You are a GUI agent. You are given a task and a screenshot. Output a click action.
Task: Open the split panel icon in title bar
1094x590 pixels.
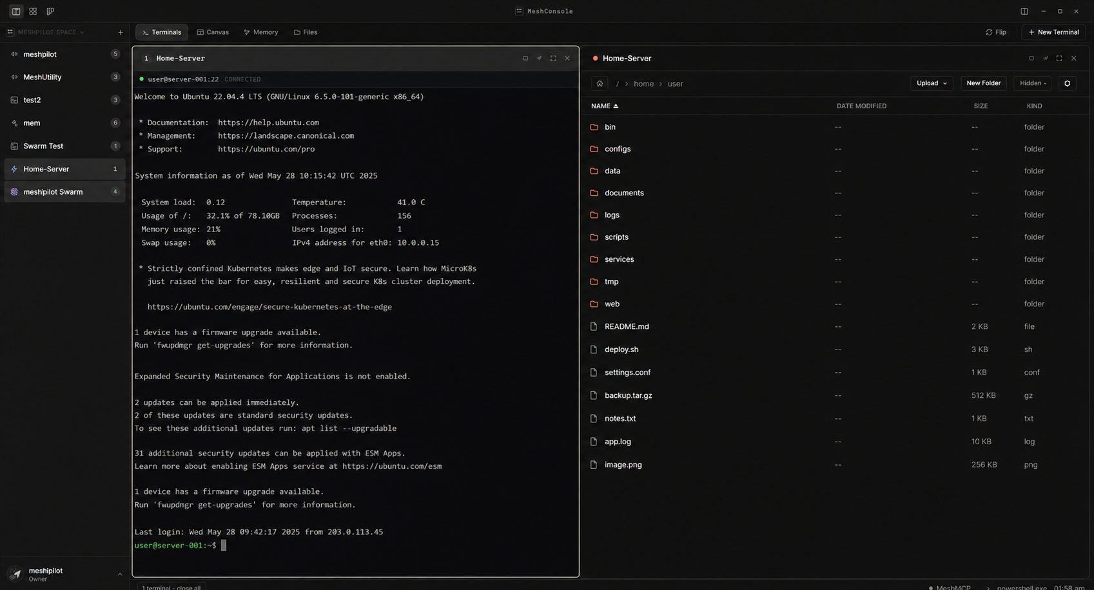(x=1024, y=11)
